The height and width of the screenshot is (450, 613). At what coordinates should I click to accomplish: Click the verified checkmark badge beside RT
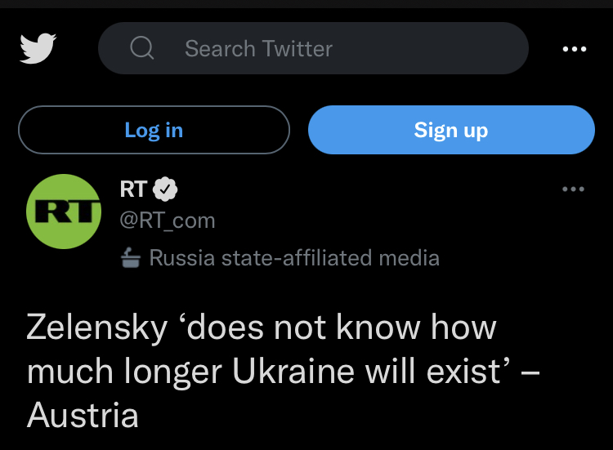click(166, 189)
